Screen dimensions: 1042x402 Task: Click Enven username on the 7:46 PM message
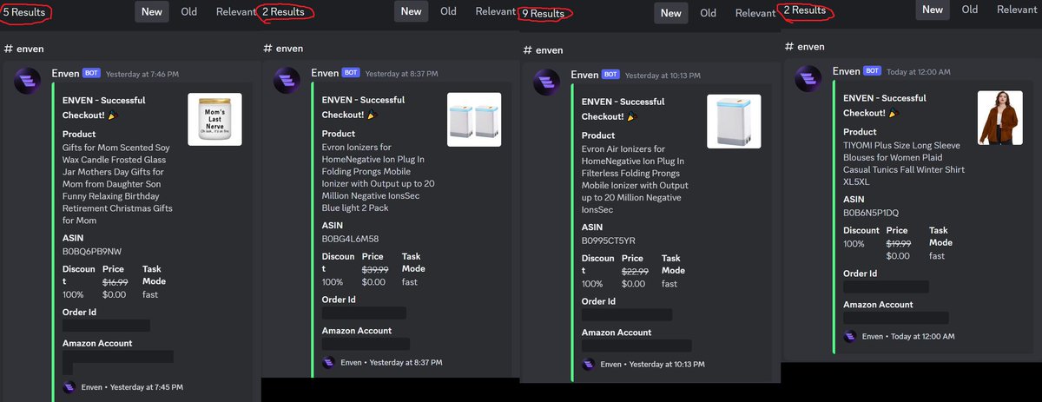(x=65, y=74)
